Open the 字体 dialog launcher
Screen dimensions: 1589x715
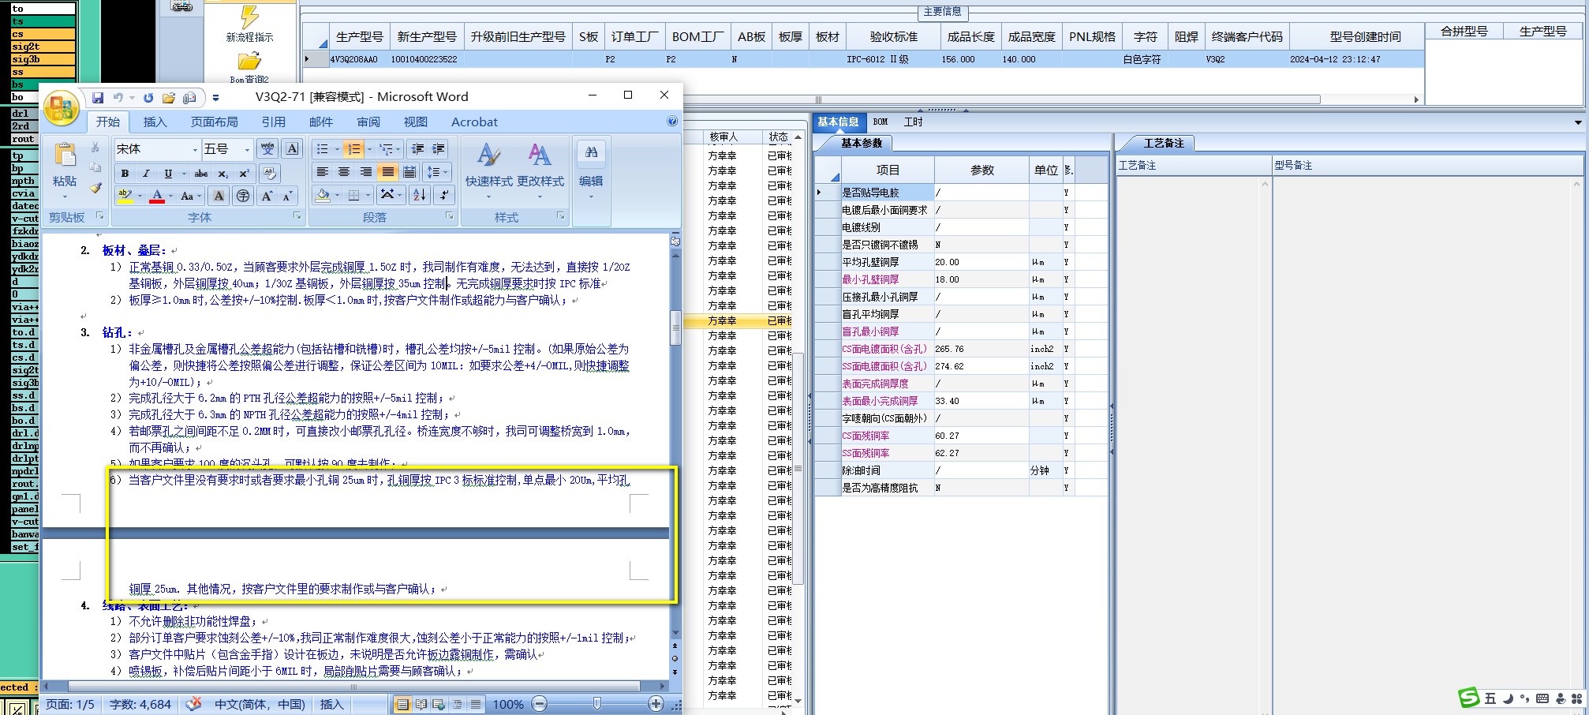(x=297, y=216)
